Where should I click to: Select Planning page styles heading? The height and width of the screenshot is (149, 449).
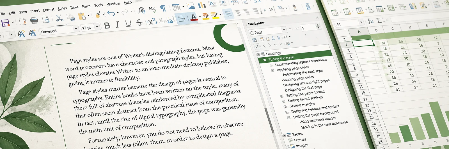[x=298, y=79]
